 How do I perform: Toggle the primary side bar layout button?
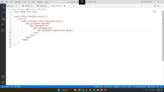[x=142, y=2]
